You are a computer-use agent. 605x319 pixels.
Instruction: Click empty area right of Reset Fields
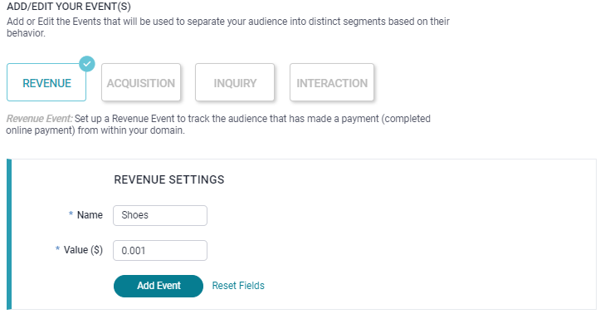click(x=424, y=286)
